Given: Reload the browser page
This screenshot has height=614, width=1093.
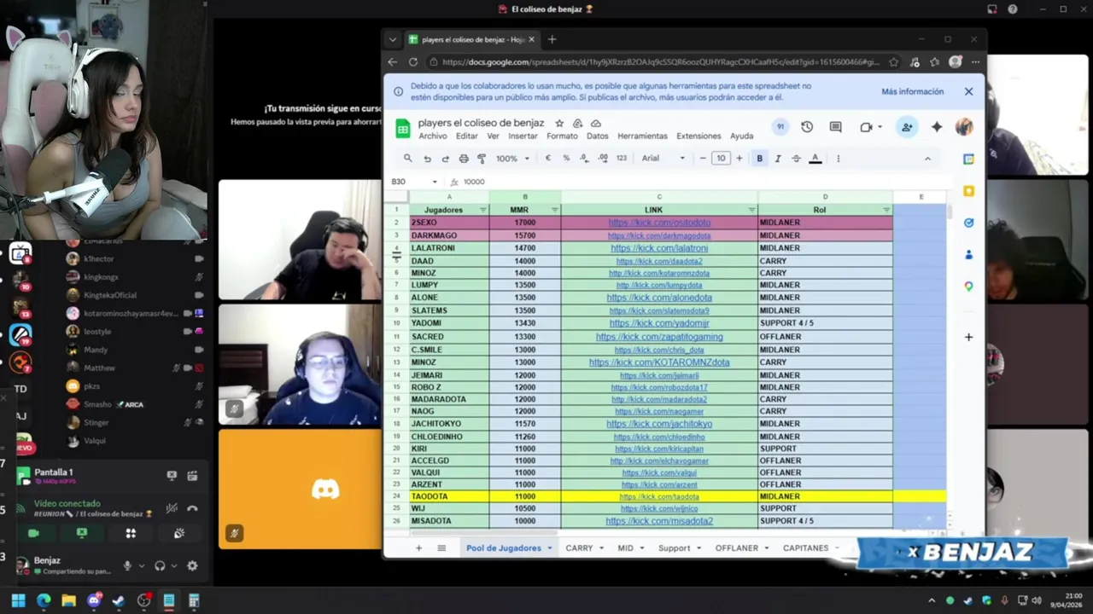Looking at the screenshot, I should click(413, 62).
